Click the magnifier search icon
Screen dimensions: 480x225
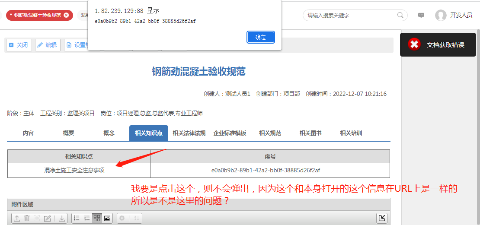[x=400, y=15]
